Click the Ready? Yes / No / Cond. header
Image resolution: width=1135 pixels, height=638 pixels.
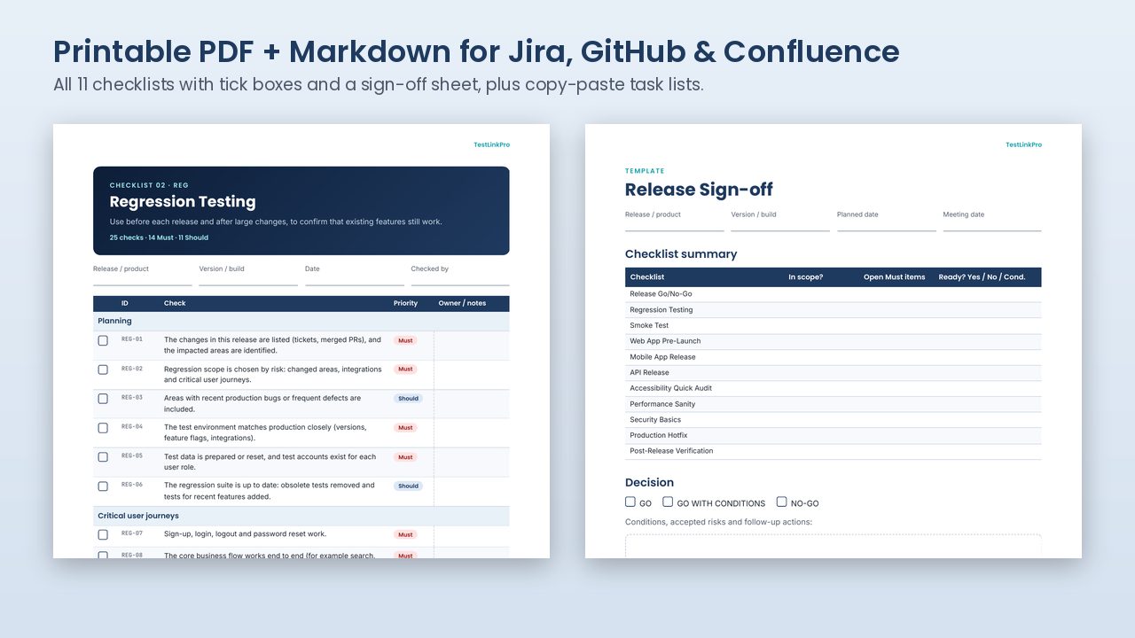[x=982, y=277]
